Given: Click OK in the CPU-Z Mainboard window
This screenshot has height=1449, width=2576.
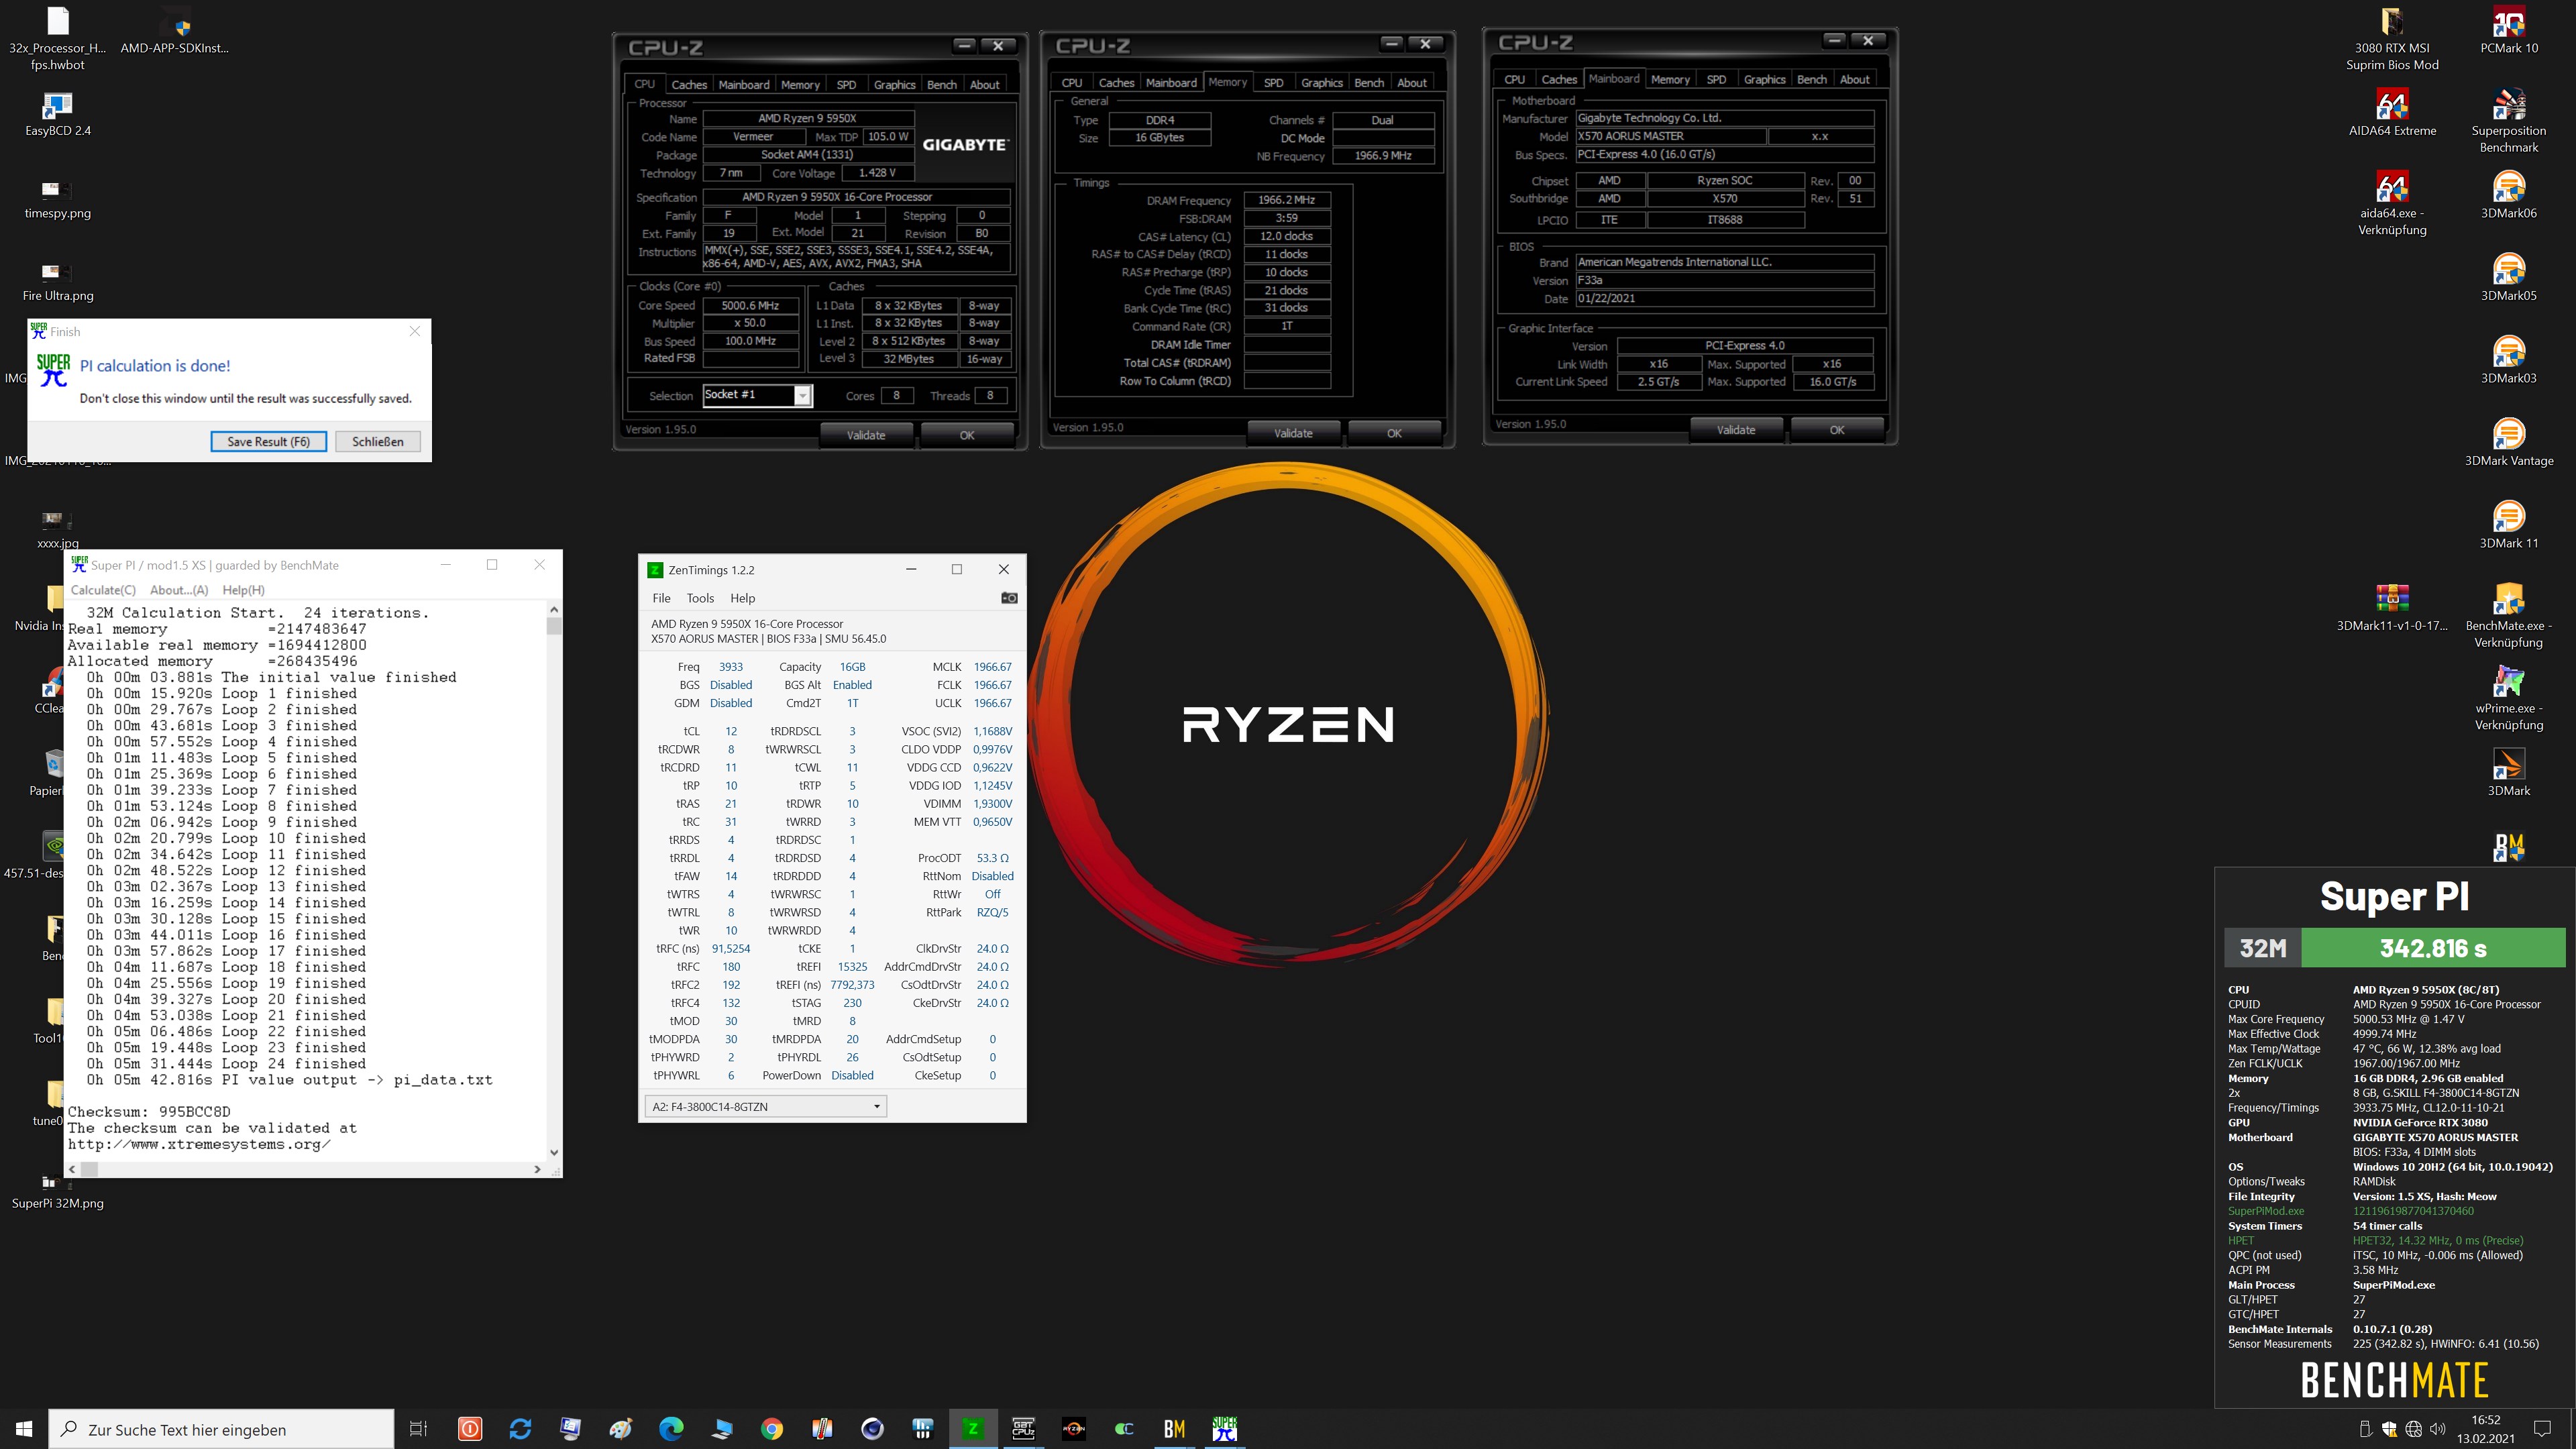Looking at the screenshot, I should [1837, 430].
